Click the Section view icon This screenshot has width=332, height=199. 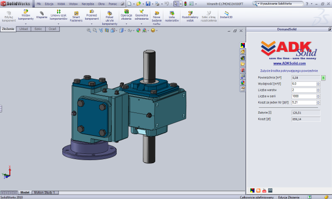click(107, 31)
